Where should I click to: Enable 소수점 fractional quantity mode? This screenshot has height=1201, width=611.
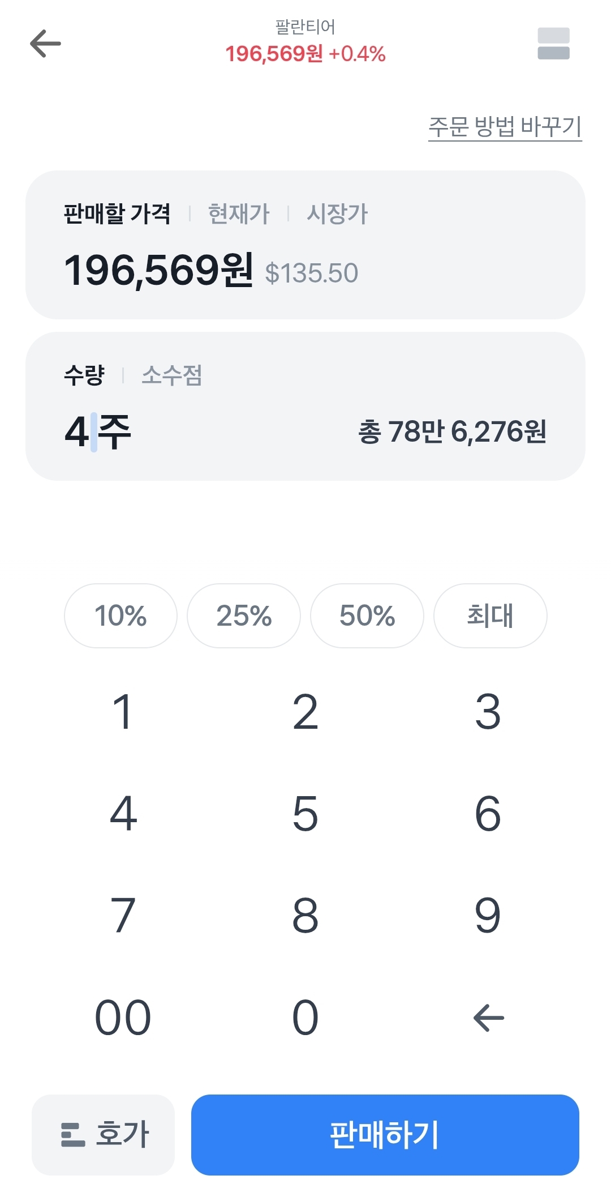coord(171,375)
